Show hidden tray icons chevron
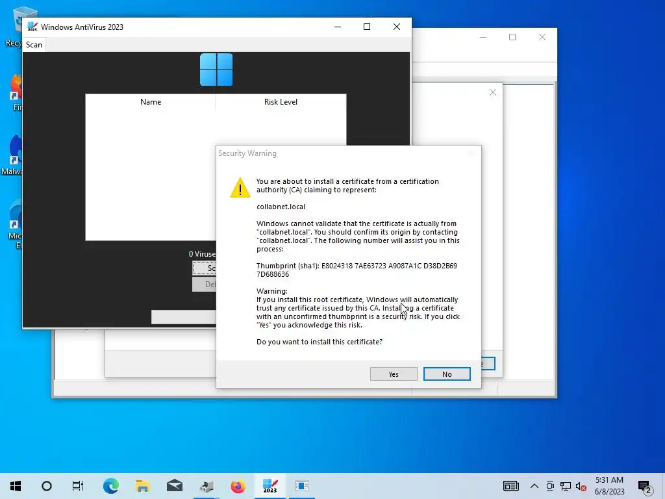This screenshot has height=499, width=665. point(534,486)
